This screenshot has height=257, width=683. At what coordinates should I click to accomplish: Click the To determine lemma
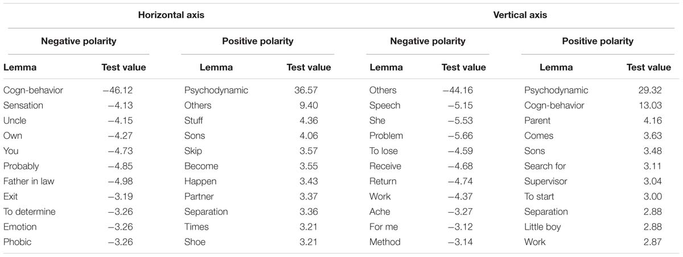point(30,212)
